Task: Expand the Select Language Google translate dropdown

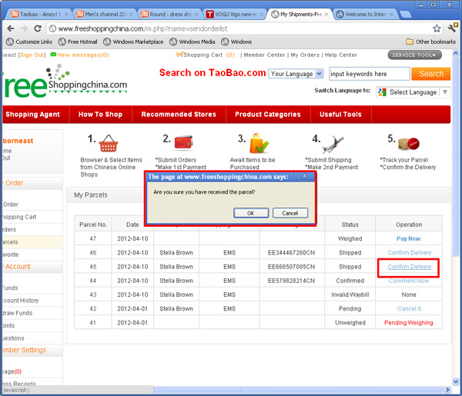Action: [x=413, y=92]
